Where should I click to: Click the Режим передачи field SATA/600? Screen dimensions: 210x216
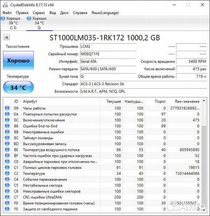(108, 69)
